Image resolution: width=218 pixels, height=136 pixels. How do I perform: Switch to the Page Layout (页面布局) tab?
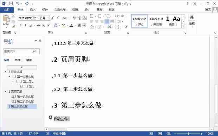pos(60,10)
